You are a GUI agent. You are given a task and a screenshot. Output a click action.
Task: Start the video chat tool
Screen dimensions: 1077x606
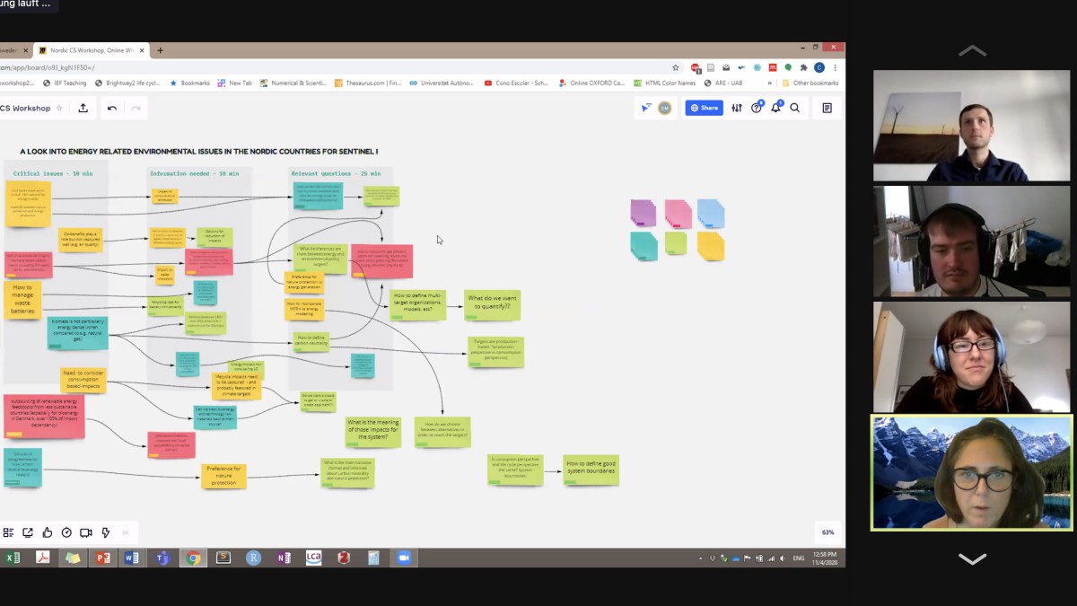pos(86,532)
